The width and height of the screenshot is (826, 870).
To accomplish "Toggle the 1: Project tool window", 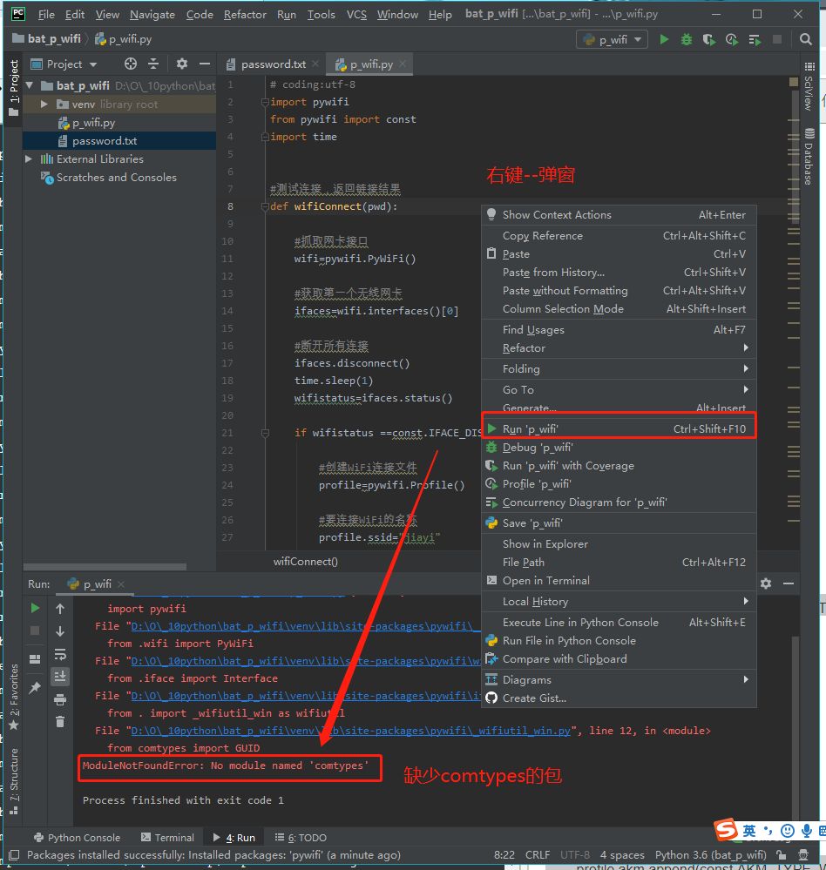I will (14, 88).
